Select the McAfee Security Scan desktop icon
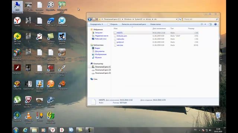 28,102
